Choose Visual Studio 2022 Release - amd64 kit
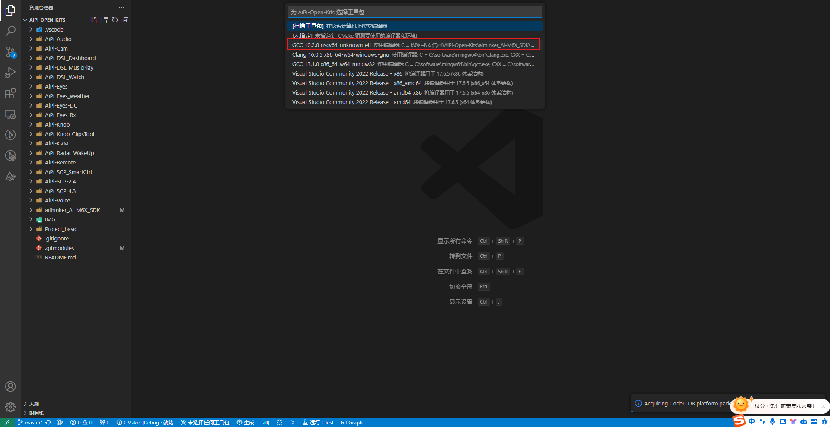Viewport: 830px width, 427px height. (415, 102)
